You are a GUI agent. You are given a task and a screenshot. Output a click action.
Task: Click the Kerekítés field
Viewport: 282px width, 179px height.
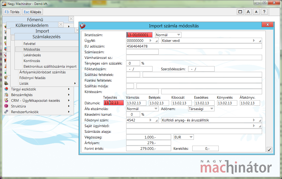(205, 149)
